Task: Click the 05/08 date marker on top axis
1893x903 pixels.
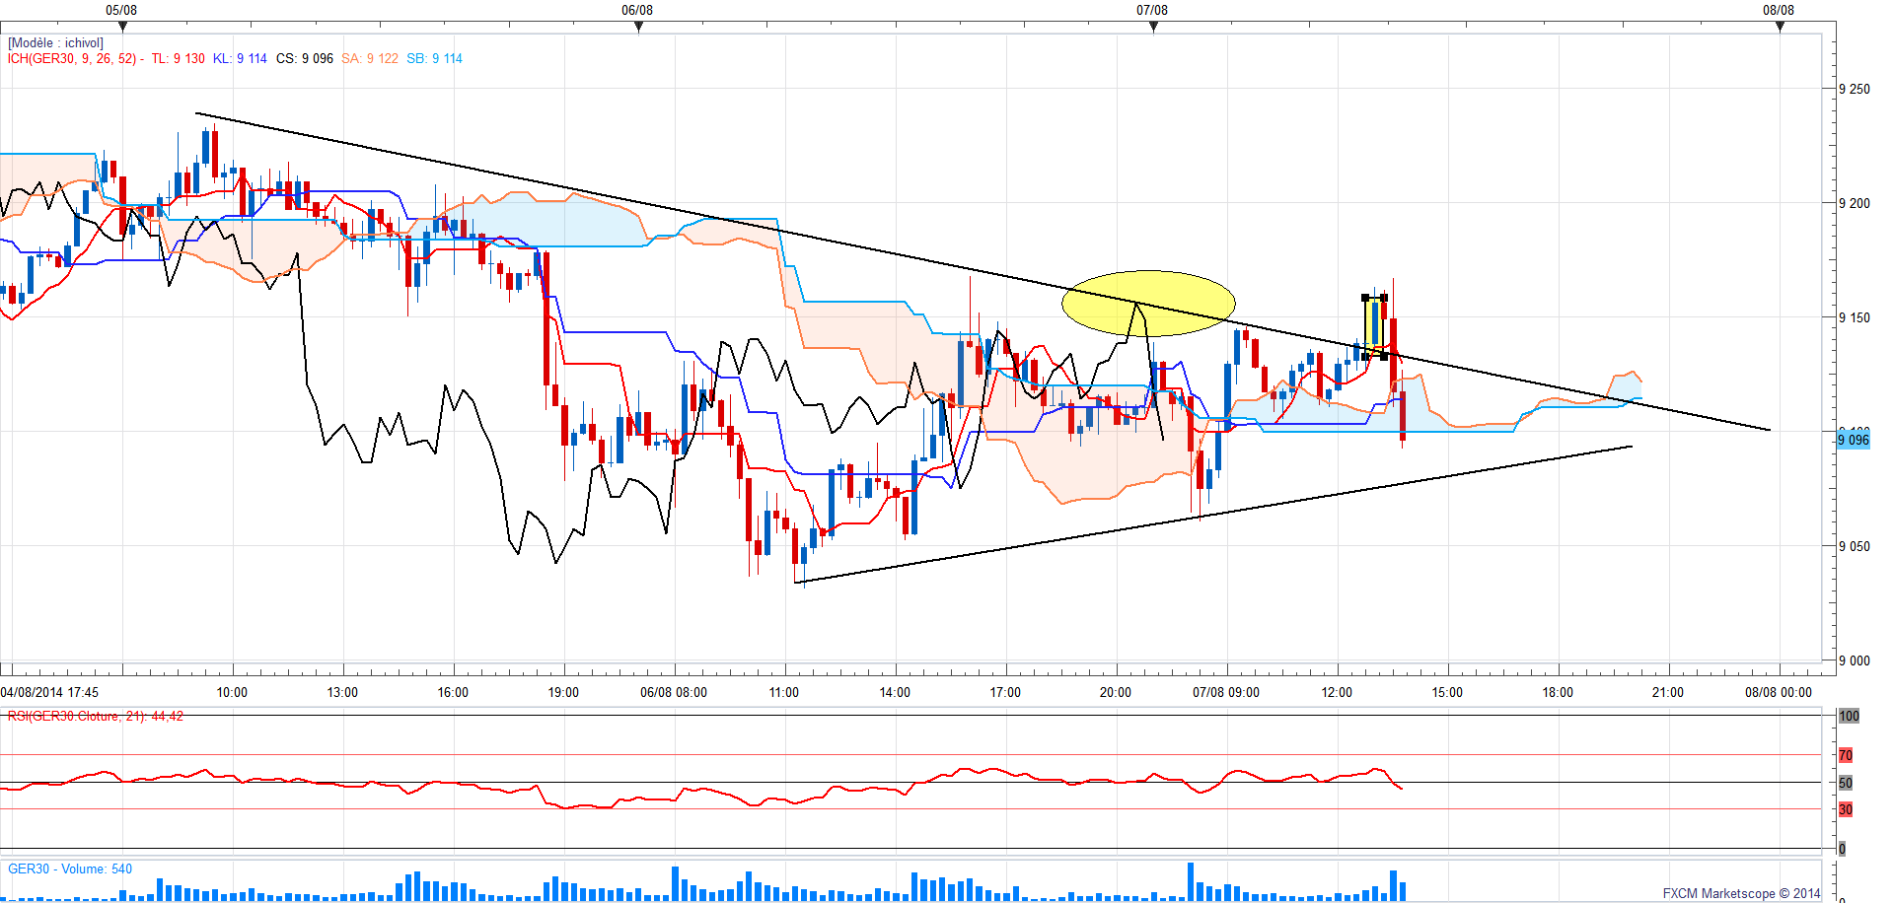Action: coord(122,27)
